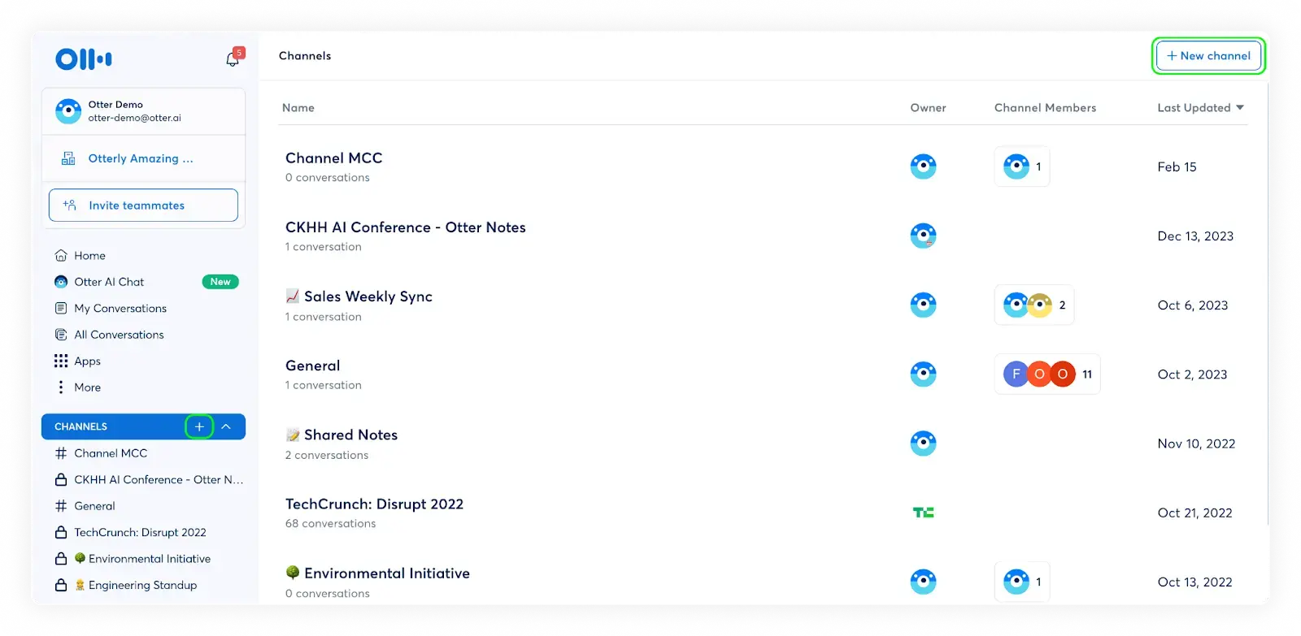
Task: Click the Otter logo in sidebar
Action: [x=83, y=59]
